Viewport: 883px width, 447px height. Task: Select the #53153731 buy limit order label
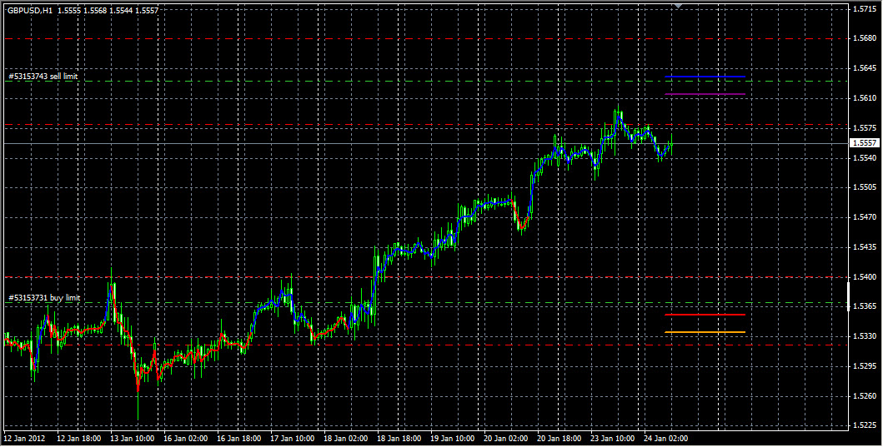click(x=44, y=297)
